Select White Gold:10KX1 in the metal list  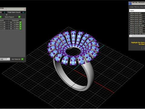point(137,28)
